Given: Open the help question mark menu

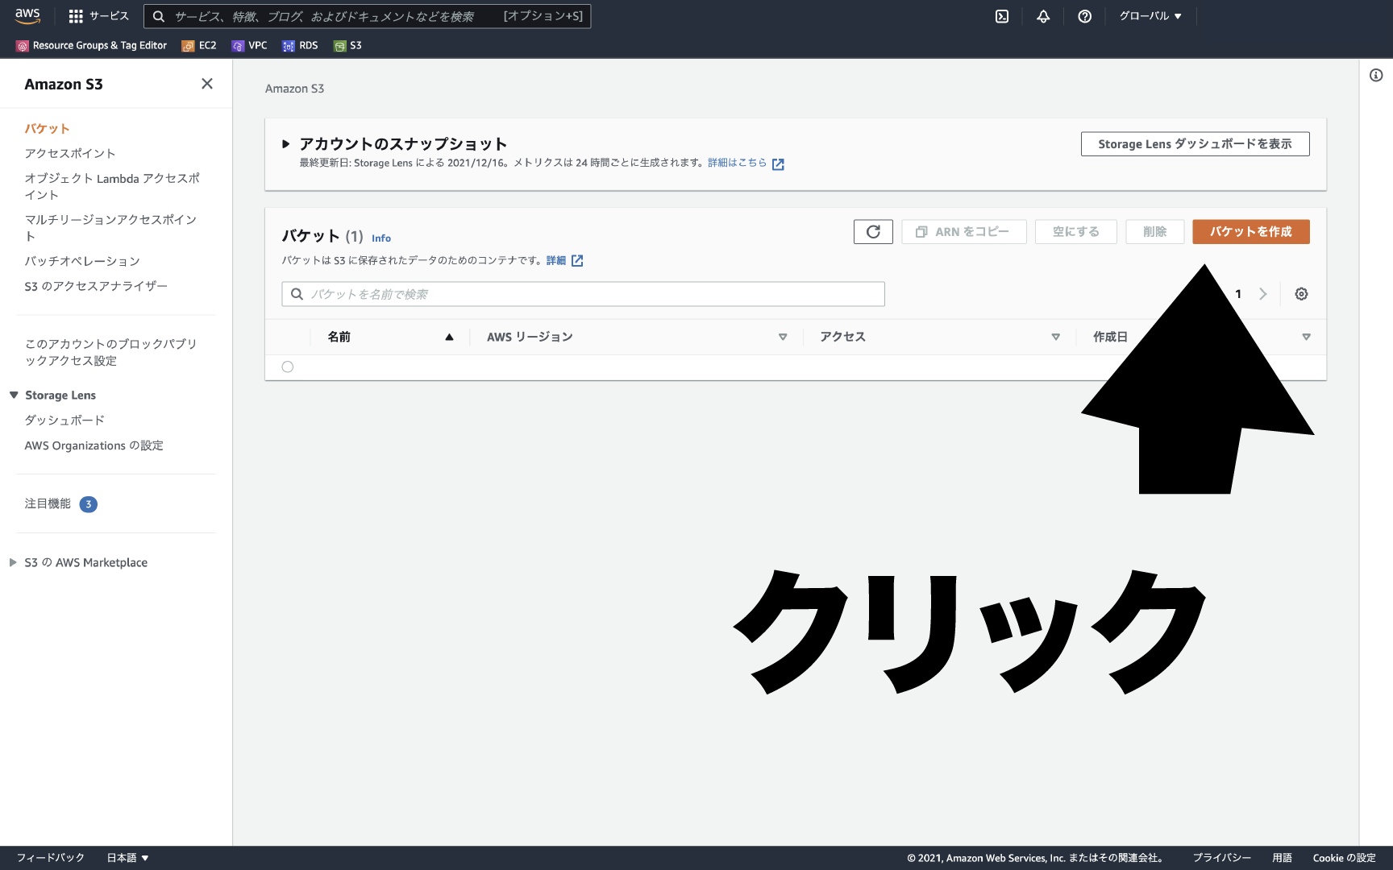Looking at the screenshot, I should point(1085,16).
